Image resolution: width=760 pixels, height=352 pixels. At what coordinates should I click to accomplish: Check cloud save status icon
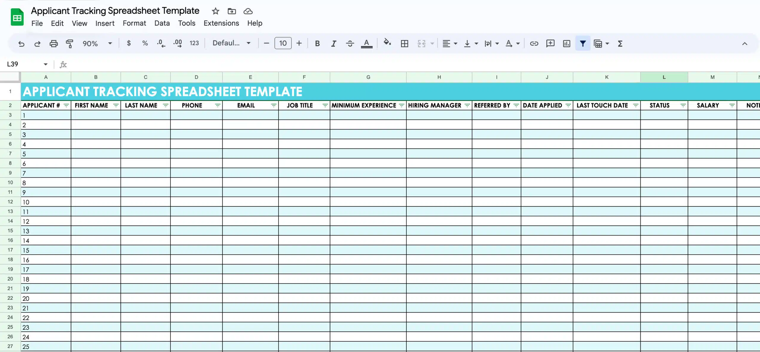click(248, 11)
